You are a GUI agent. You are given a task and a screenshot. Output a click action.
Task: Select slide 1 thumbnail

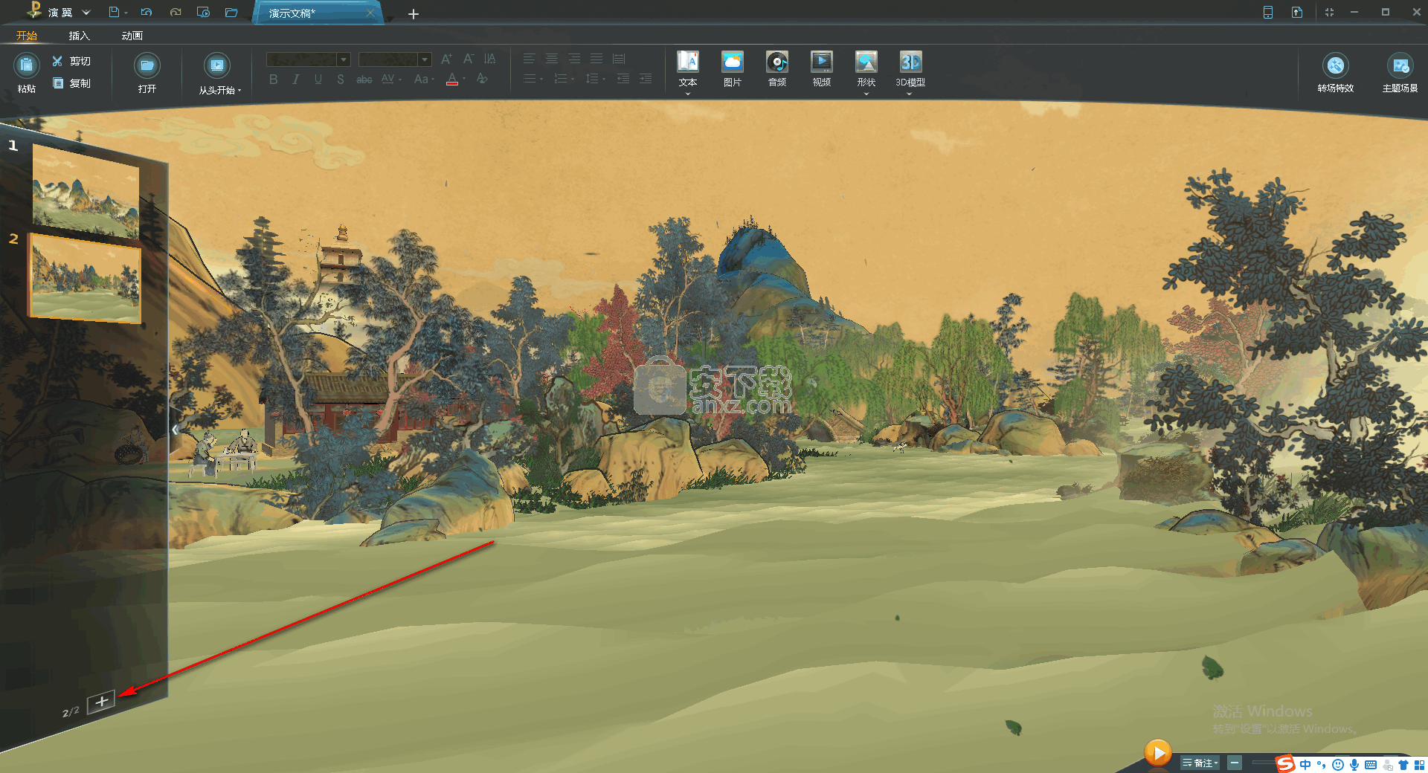85,190
